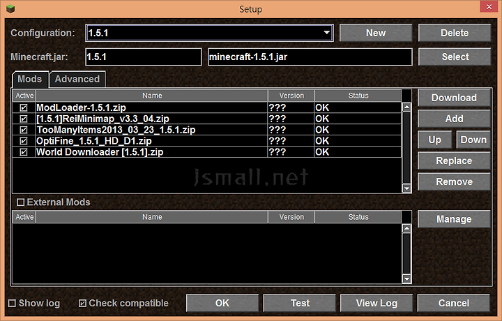Uncheck ReiMinimap_v3.3_04.zip active checkbox

[x=24, y=119]
